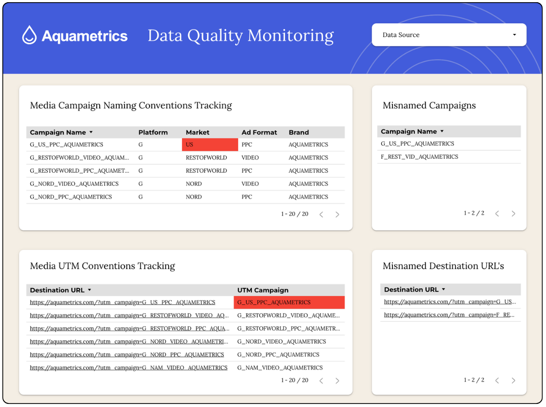Previous page arrow in Misnamed Campaigns panel
Image resolution: width=546 pixels, height=407 pixels.
tap(497, 214)
